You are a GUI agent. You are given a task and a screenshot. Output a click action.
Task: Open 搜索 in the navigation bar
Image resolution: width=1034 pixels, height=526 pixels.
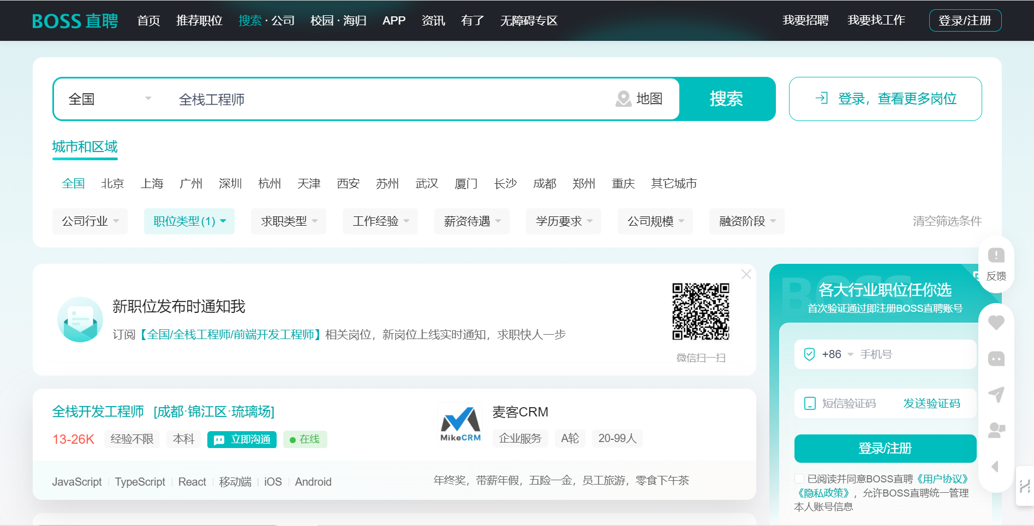click(250, 21)
